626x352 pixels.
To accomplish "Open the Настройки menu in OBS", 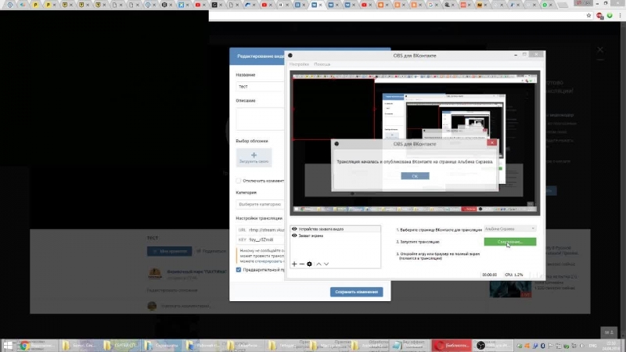I will click(x=299, y=64).
